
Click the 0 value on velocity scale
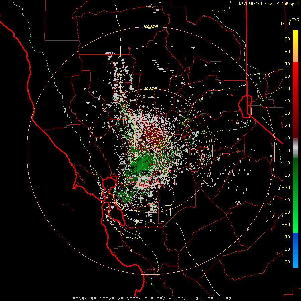[289, 150]
